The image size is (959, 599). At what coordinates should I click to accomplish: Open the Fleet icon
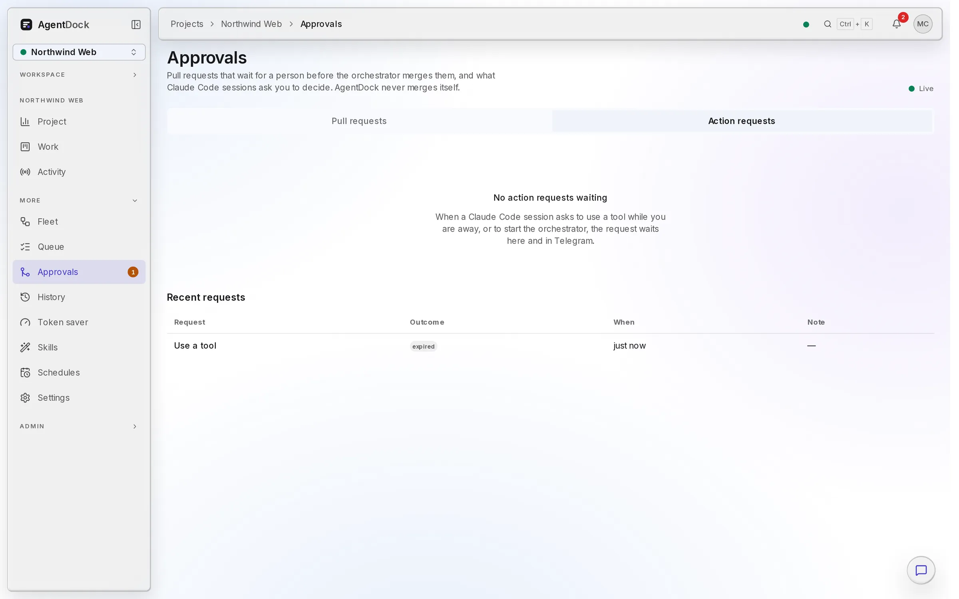click(x=25, y=222)
